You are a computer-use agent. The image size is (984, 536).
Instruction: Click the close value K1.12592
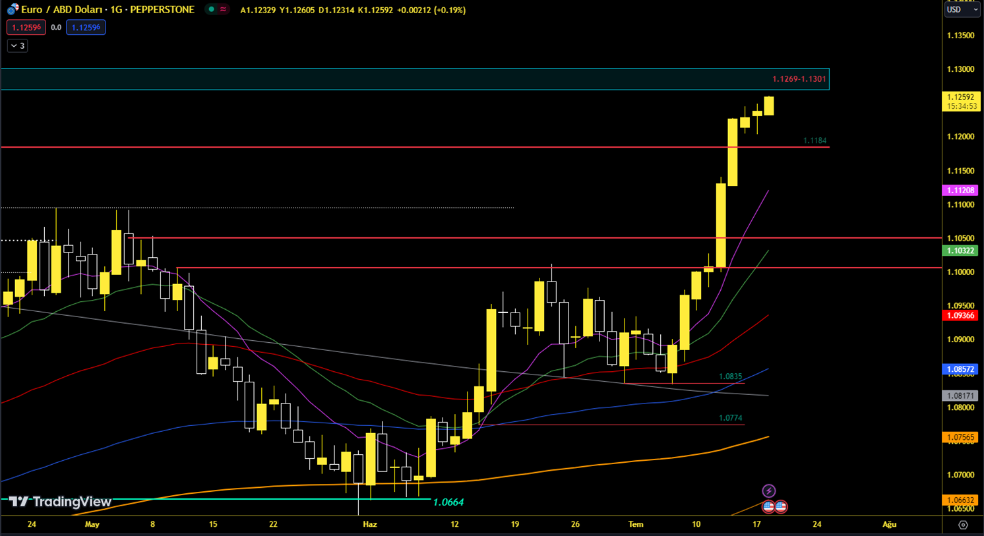pyautogui.click(x=376, y=11)
